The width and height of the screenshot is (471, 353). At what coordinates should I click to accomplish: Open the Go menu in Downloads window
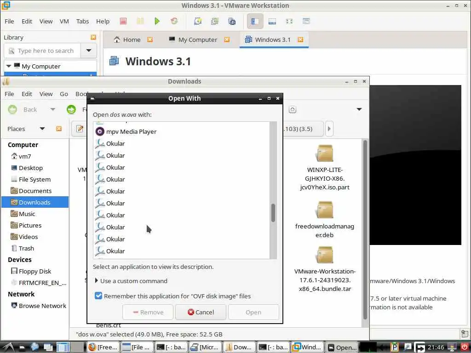point(63,94)
